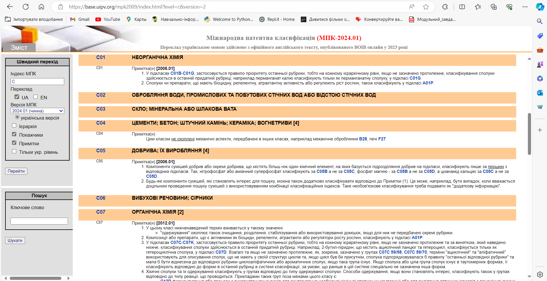Click the scroll down arrow of content

click(529, 276)
